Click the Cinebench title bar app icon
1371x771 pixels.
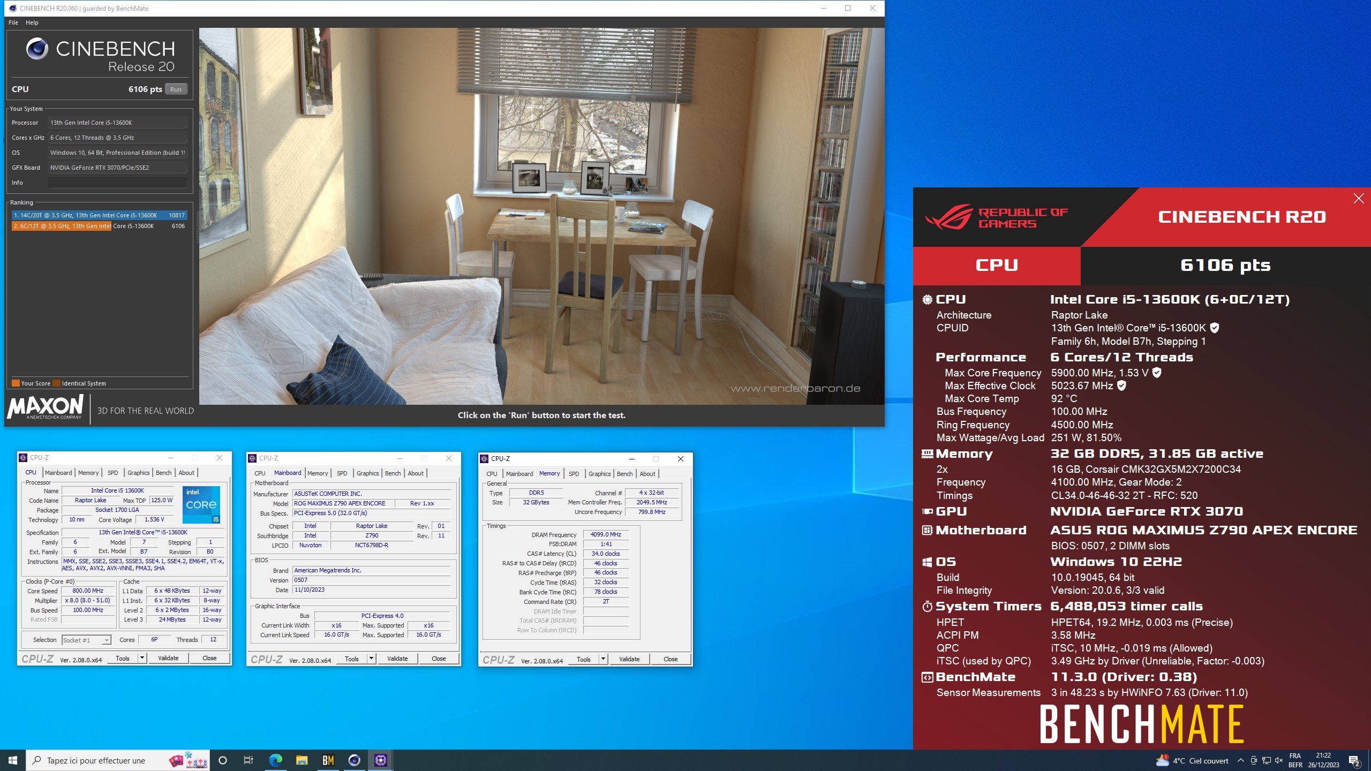[x=13, y=8]
